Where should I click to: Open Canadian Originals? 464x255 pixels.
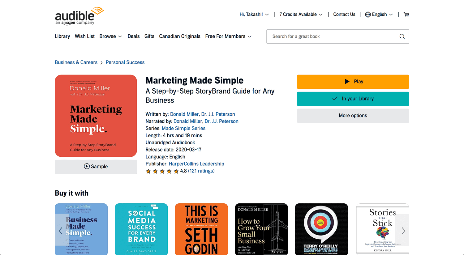coord(180,36)
